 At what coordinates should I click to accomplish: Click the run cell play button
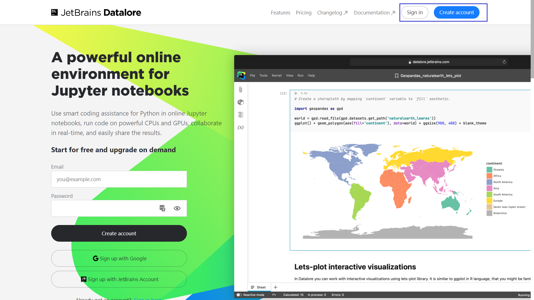tap(296, 93)
